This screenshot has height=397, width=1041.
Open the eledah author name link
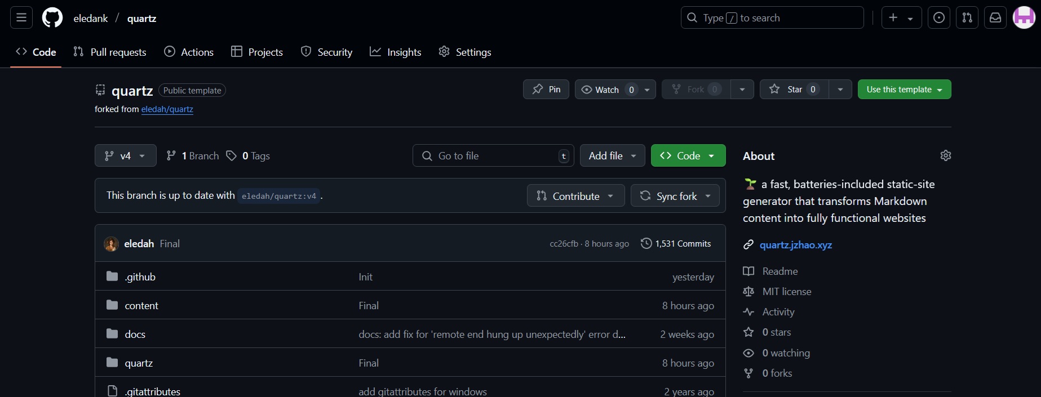pos(139,244)
